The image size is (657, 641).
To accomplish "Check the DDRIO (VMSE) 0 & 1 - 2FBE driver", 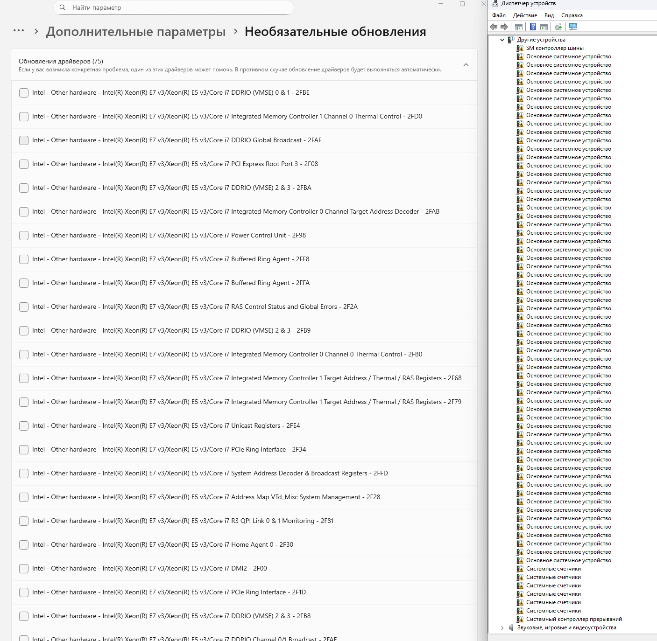I will click(x=24, y=93).
